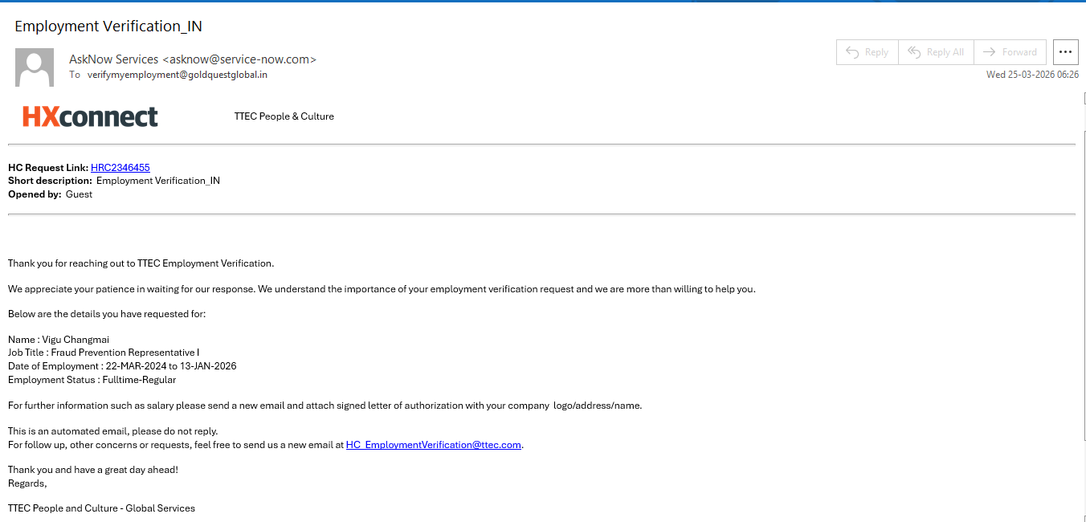
Task: Click the Reply All double-arrow icon
Action: coord(914,52)
